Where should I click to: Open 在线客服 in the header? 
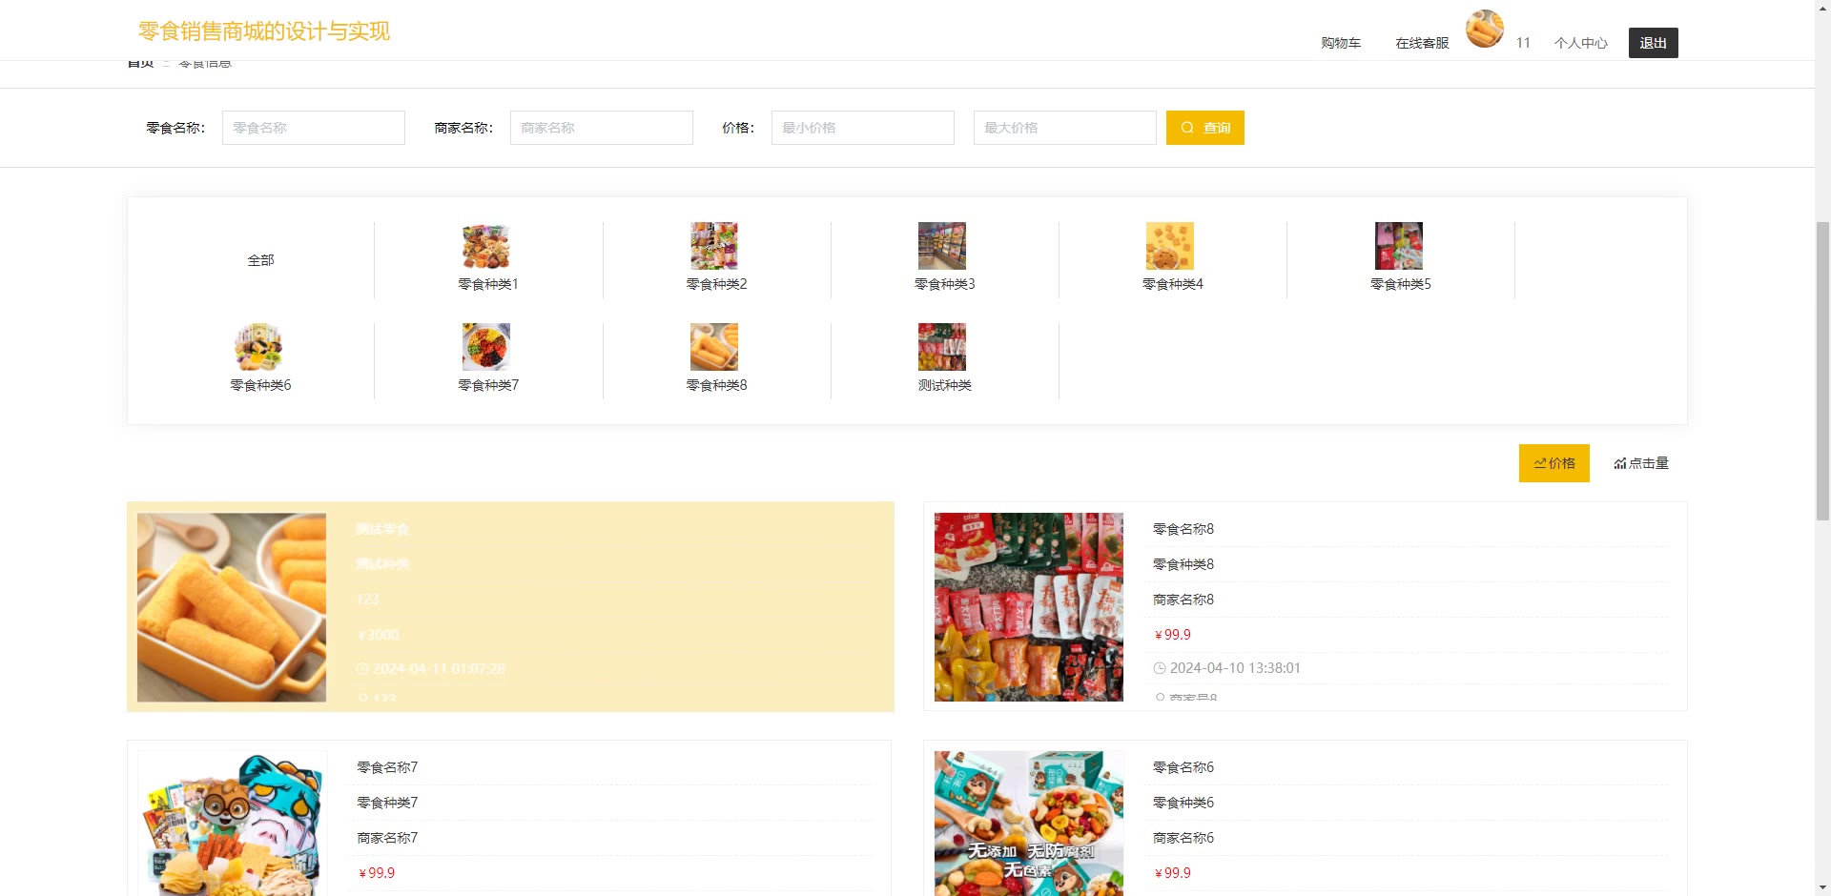[x=1422, y=43]
